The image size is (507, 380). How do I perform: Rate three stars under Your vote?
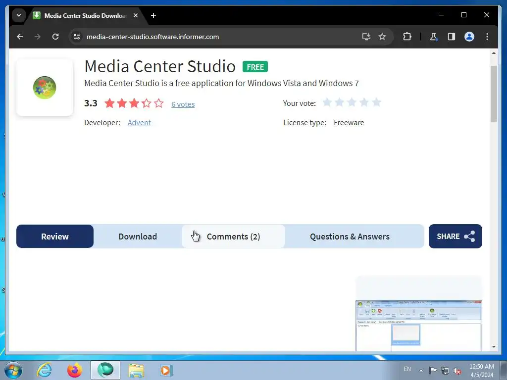[x=352, y=103]
